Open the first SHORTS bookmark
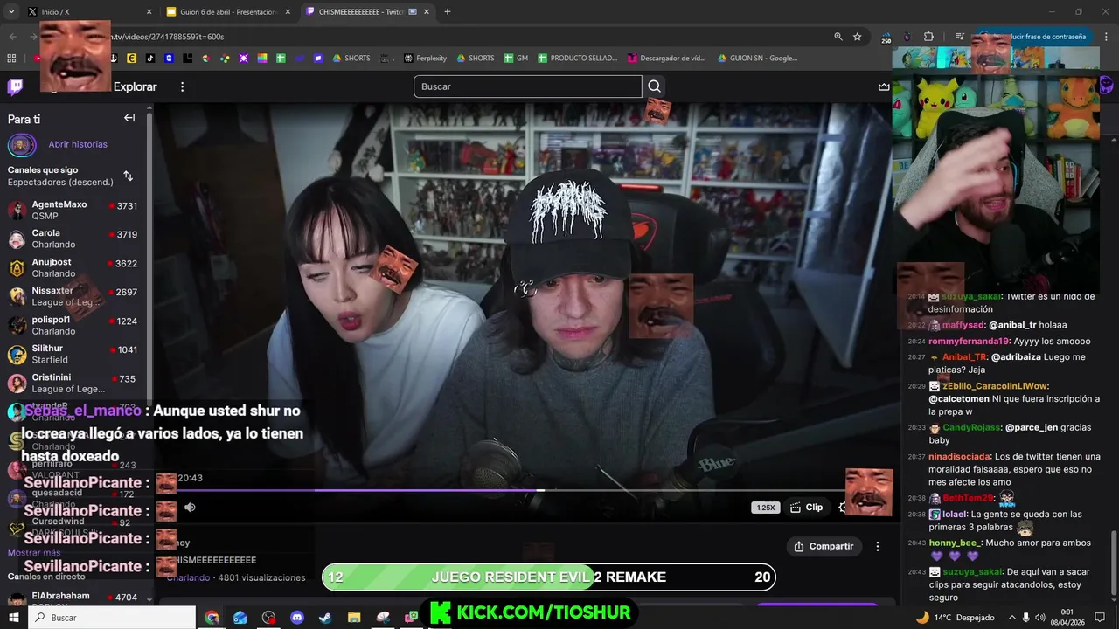Screen dimensions: 1119x629 click(x=351, y=59)
